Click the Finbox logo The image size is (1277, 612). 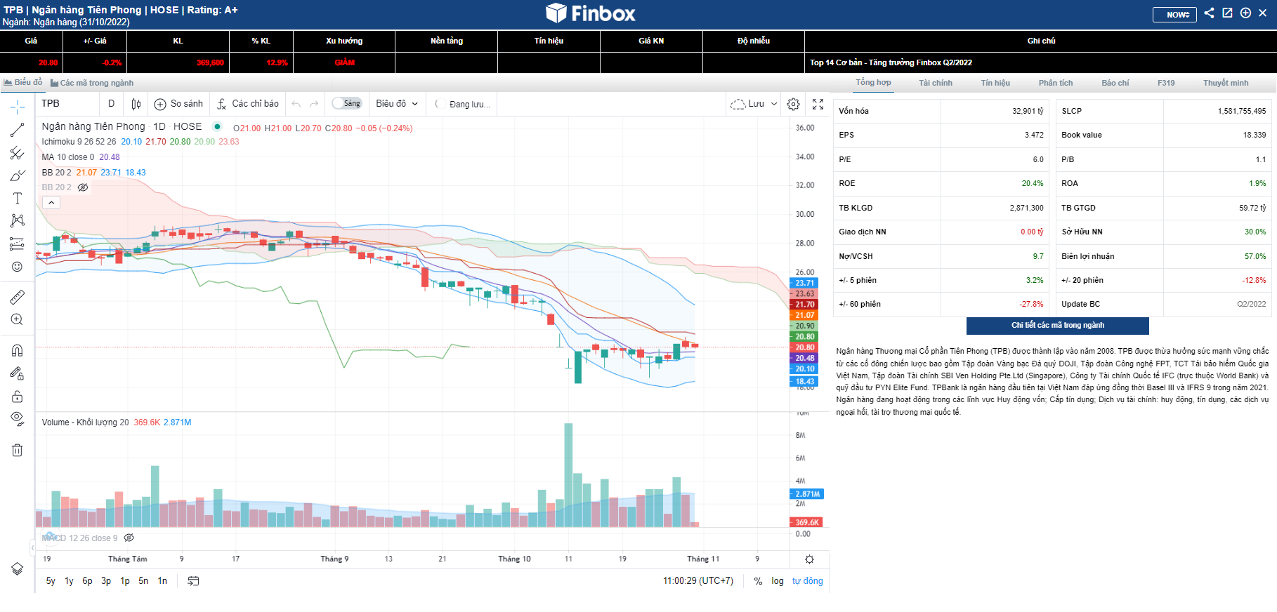(591, 13)
